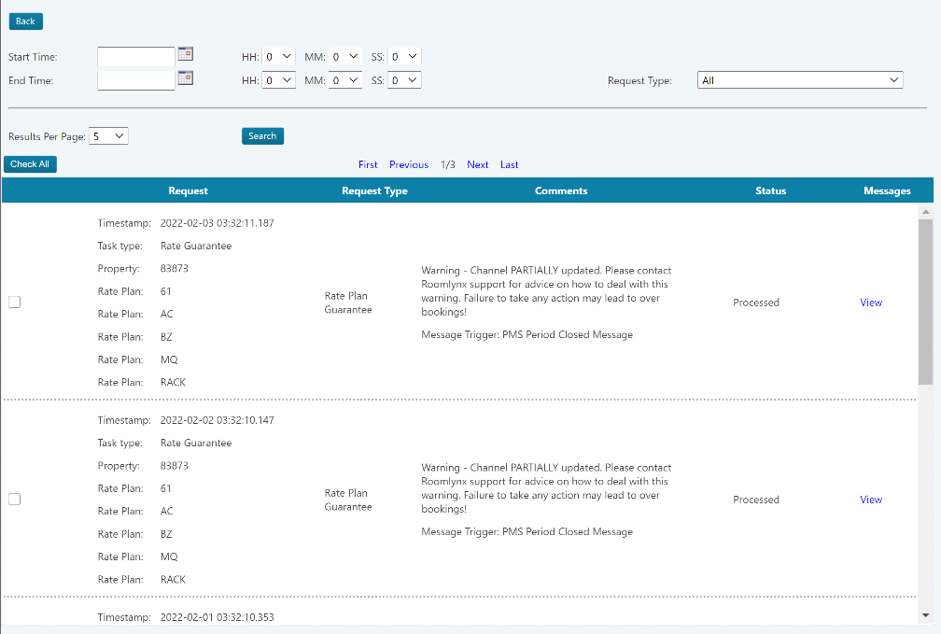This screenshot has height=634, width=941.
Task: Tick the checkbox for the 2022-02-03 request
Action: [14, 302]
